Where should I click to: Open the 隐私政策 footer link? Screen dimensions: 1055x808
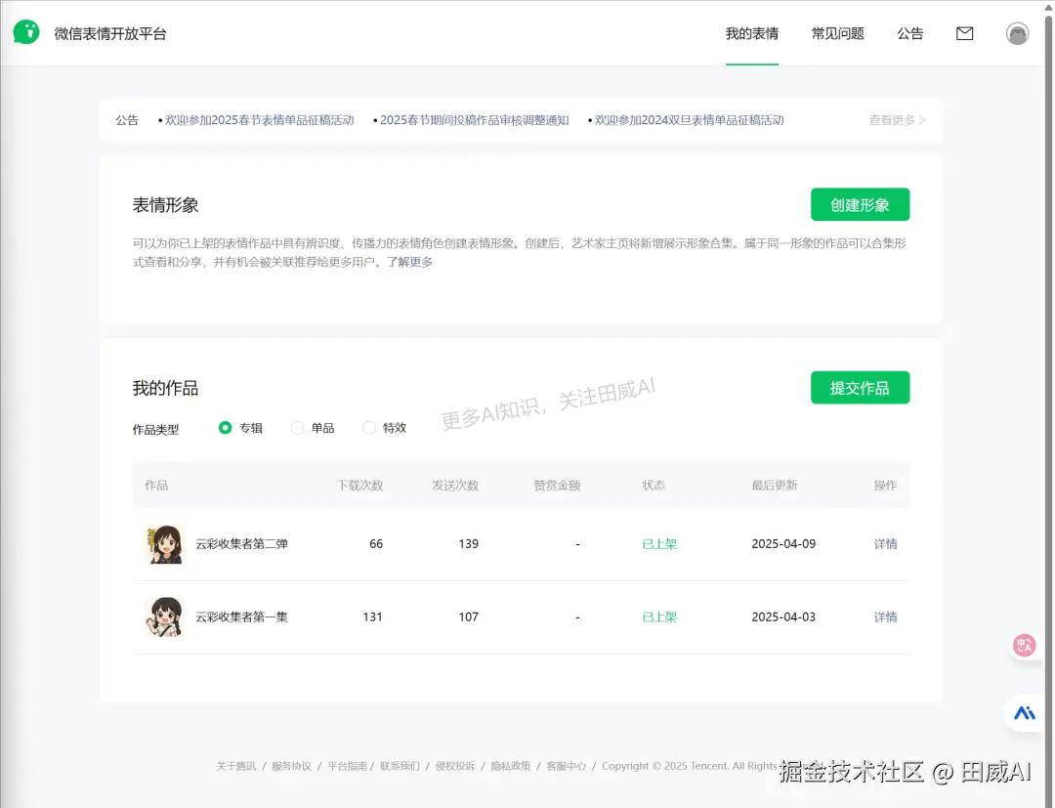click(511, 766)
